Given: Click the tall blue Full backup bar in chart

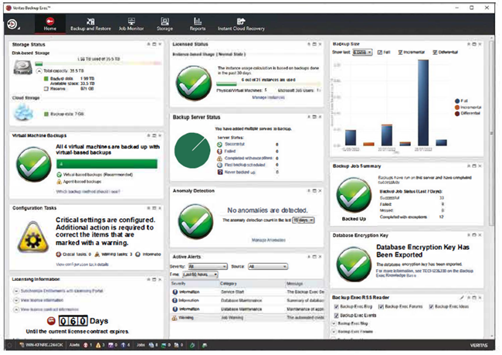Looking at the screenshot, I should tap(423, 103).
